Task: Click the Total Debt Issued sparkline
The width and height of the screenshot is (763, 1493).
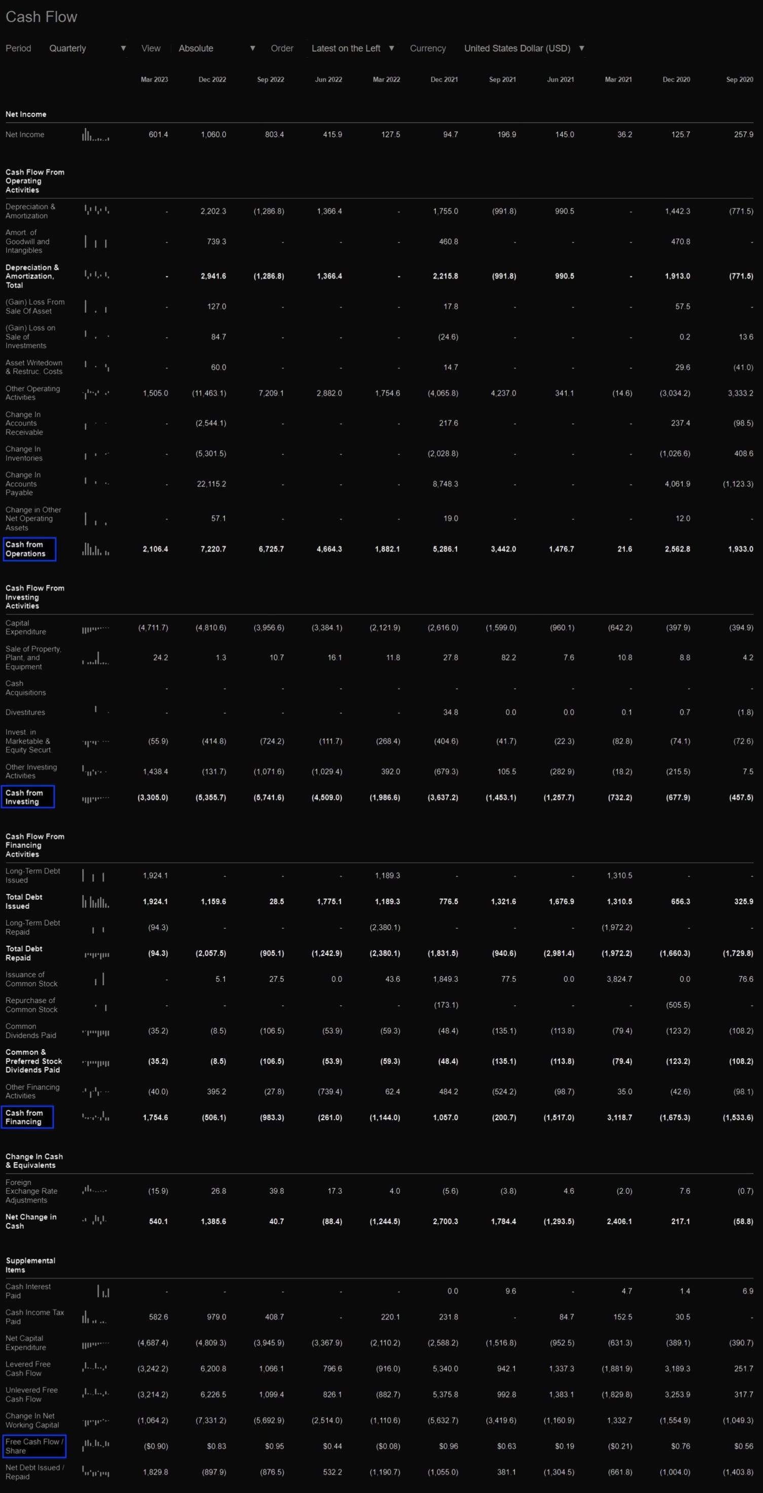Action: pos(96,901)
